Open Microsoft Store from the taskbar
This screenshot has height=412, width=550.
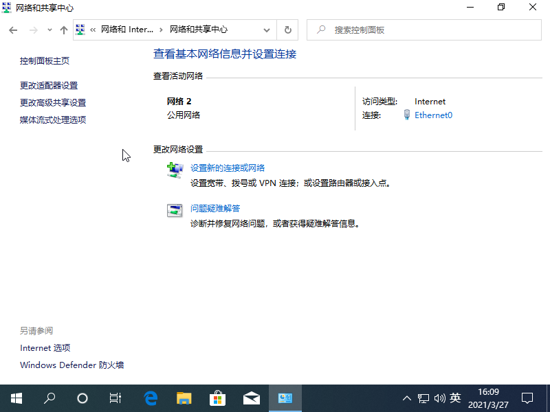pyautogui.click(x=217, y=398)
